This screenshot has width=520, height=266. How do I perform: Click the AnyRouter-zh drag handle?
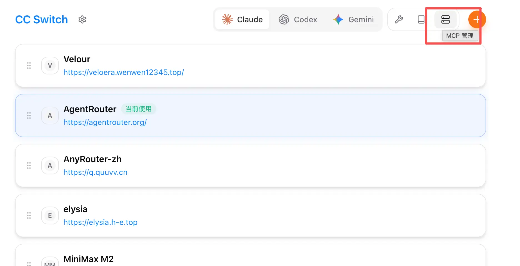coord(29,165)
